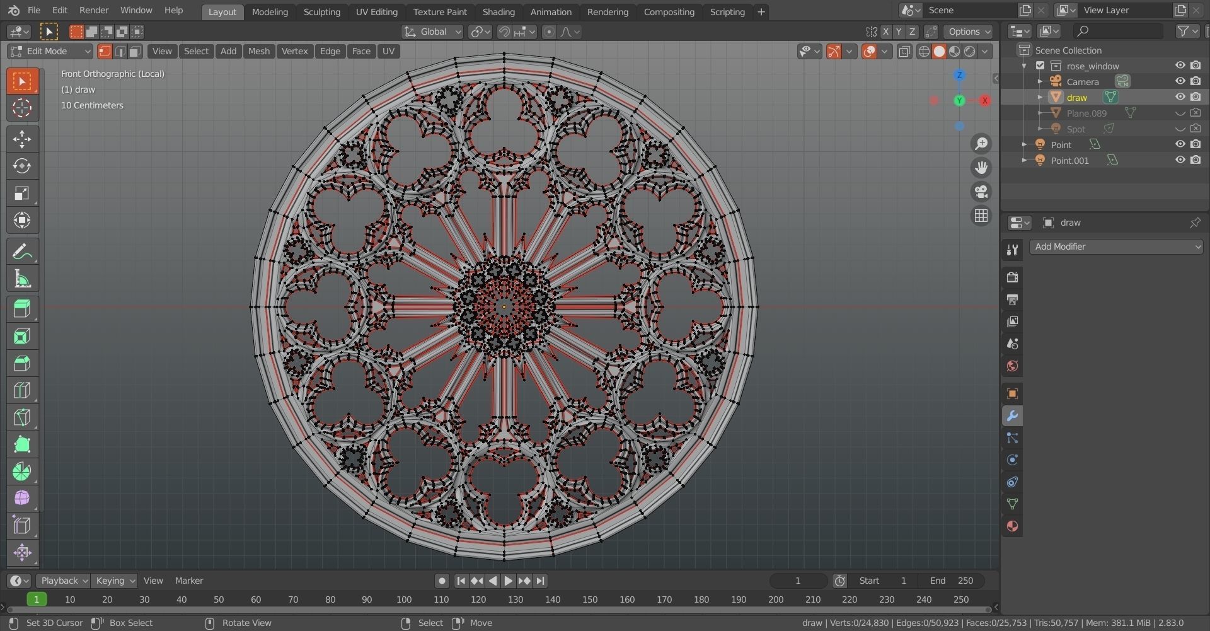
Task: Open the Material properties tab
Action: (x=1012, y=526)
